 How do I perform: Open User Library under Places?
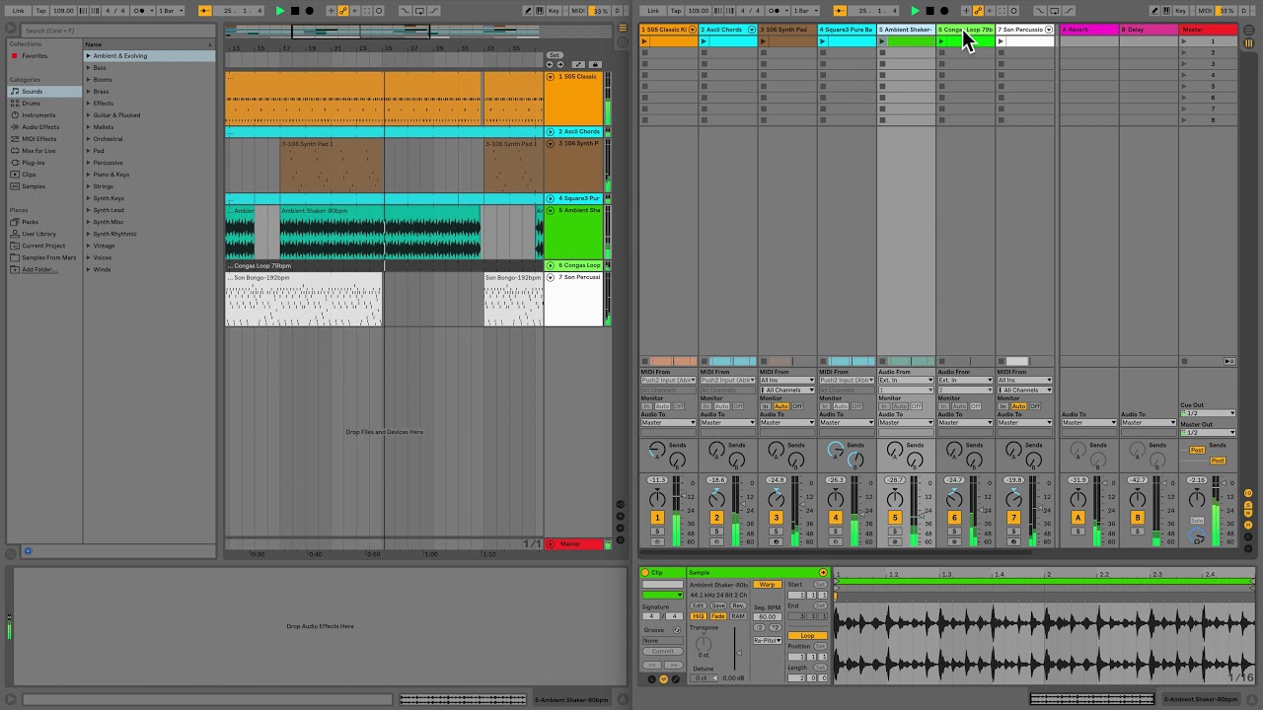[38, 234]
